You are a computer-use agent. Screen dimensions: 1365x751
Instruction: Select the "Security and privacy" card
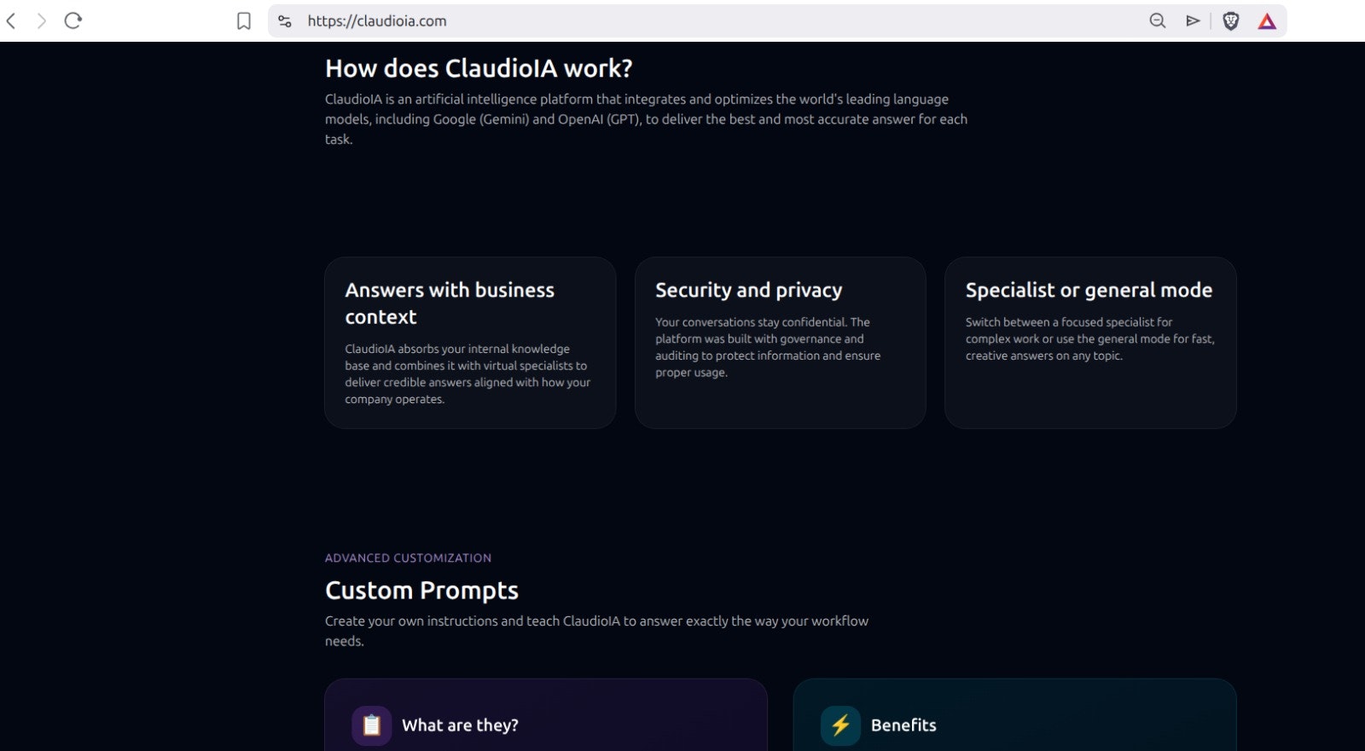[780, 343]
